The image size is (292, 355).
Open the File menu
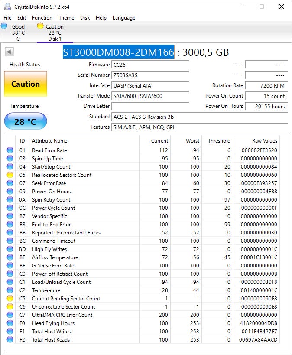click(7, 18)
